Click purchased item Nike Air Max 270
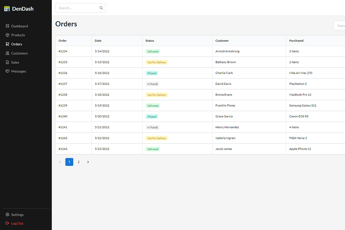Screen dimensions: 345x230 coord(301,73)
